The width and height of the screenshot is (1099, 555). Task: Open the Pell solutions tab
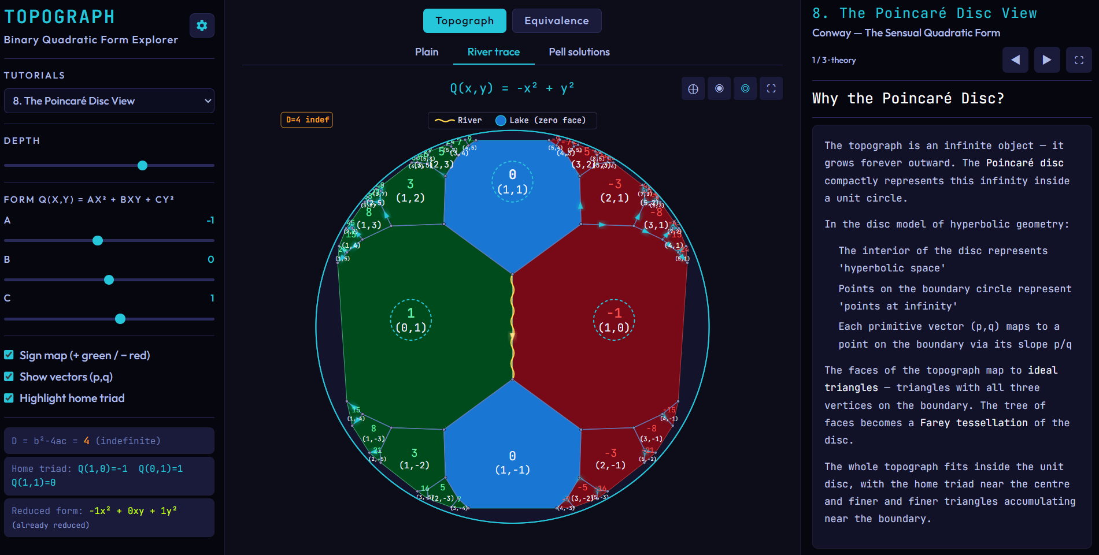point(579,51)
